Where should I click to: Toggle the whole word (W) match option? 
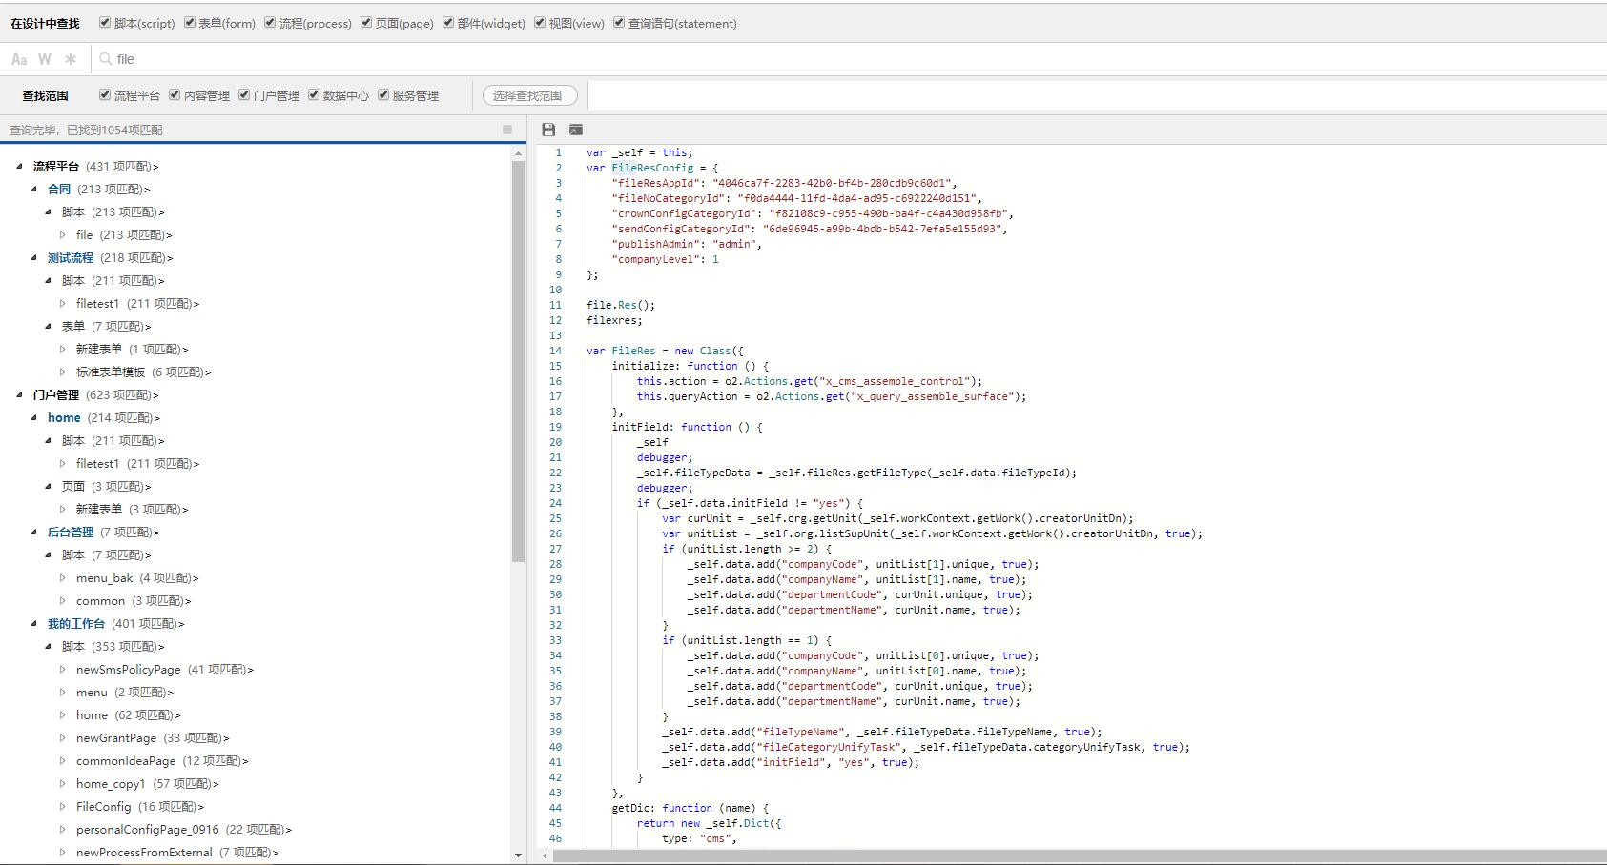(45, 59)
